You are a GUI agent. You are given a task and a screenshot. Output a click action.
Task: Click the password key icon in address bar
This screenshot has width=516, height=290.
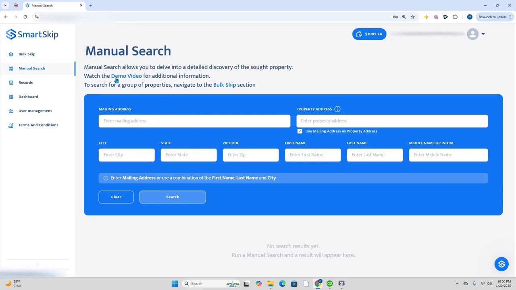click(395, 17)
